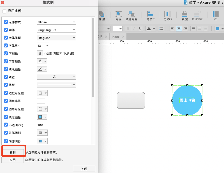
Task: Toggle underline in the format toolbar
Action: click(x=140, y=29)
